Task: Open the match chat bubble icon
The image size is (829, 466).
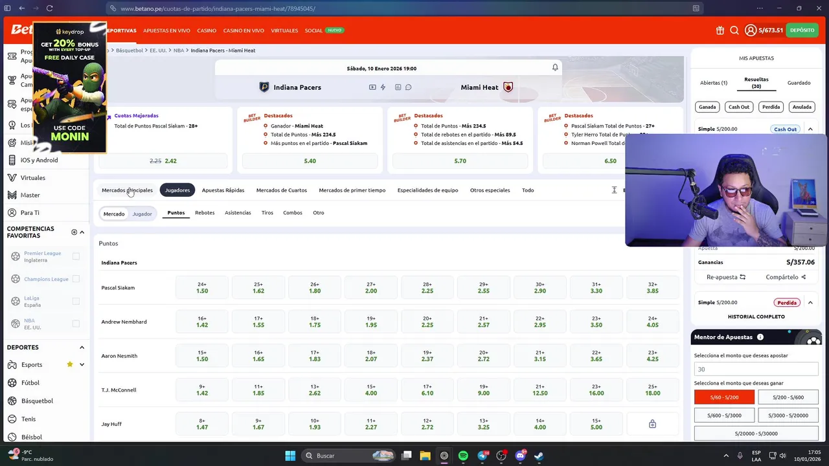Action: click(408, 87)
